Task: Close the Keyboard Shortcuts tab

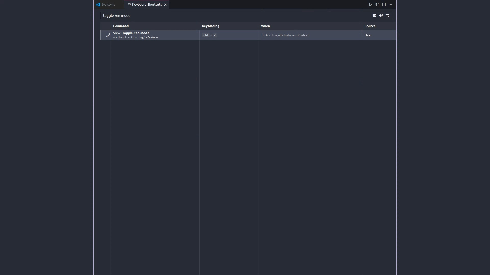Action: point(165,5)
